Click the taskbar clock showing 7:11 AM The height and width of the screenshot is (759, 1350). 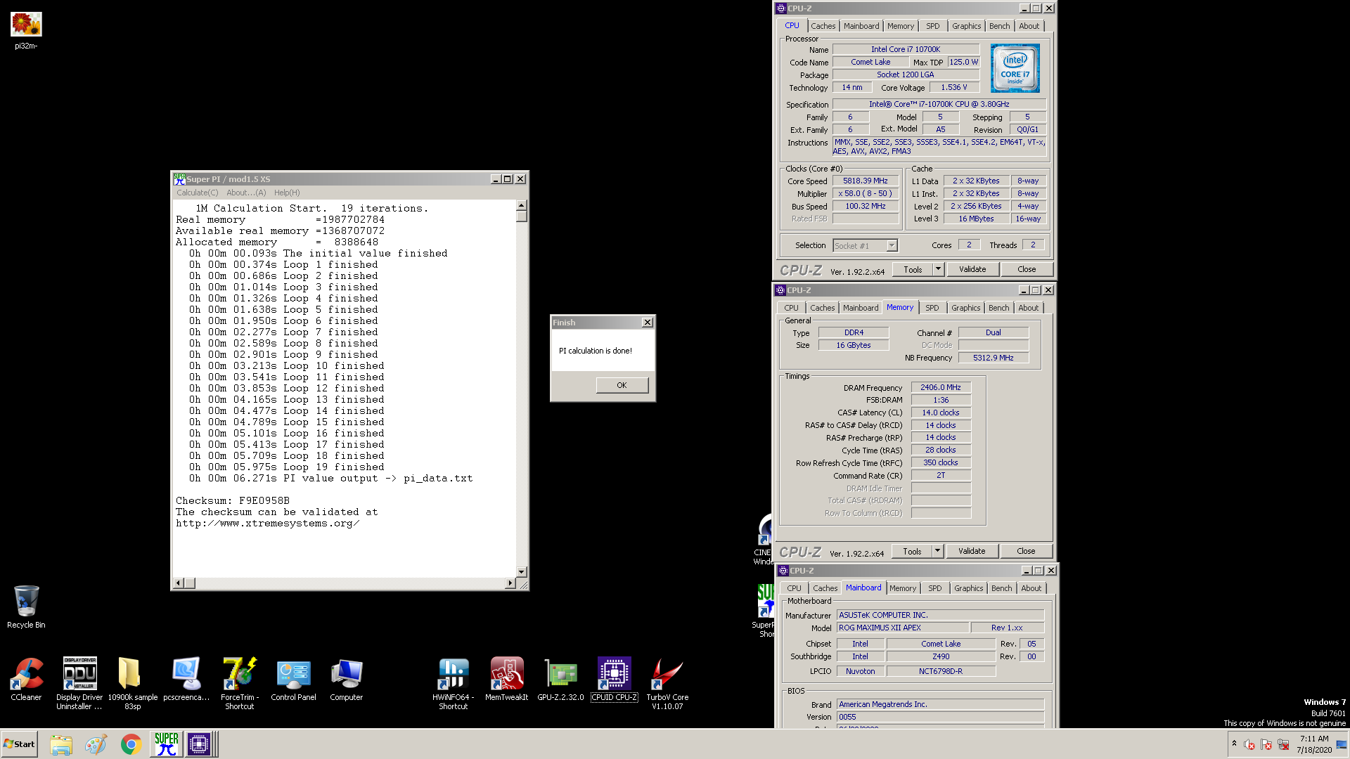pos(1314,744)
